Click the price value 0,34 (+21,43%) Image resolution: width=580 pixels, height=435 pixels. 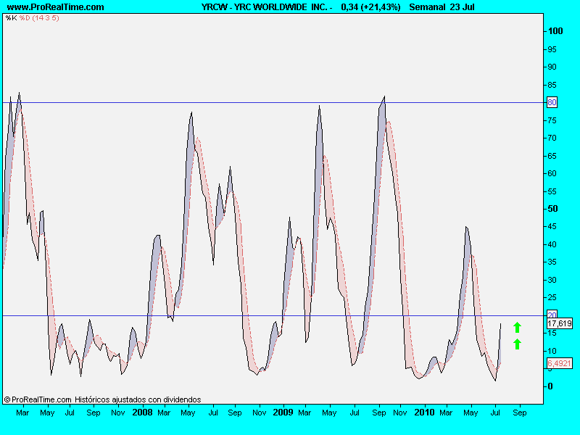(x=370, y=7)
